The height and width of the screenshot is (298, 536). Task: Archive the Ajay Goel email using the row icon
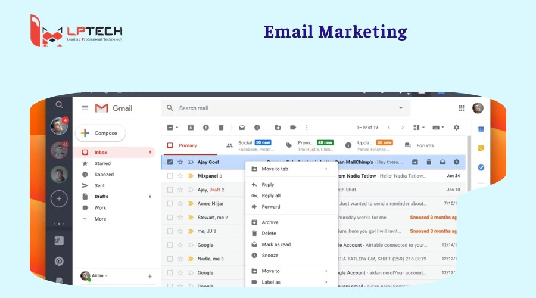415,162
